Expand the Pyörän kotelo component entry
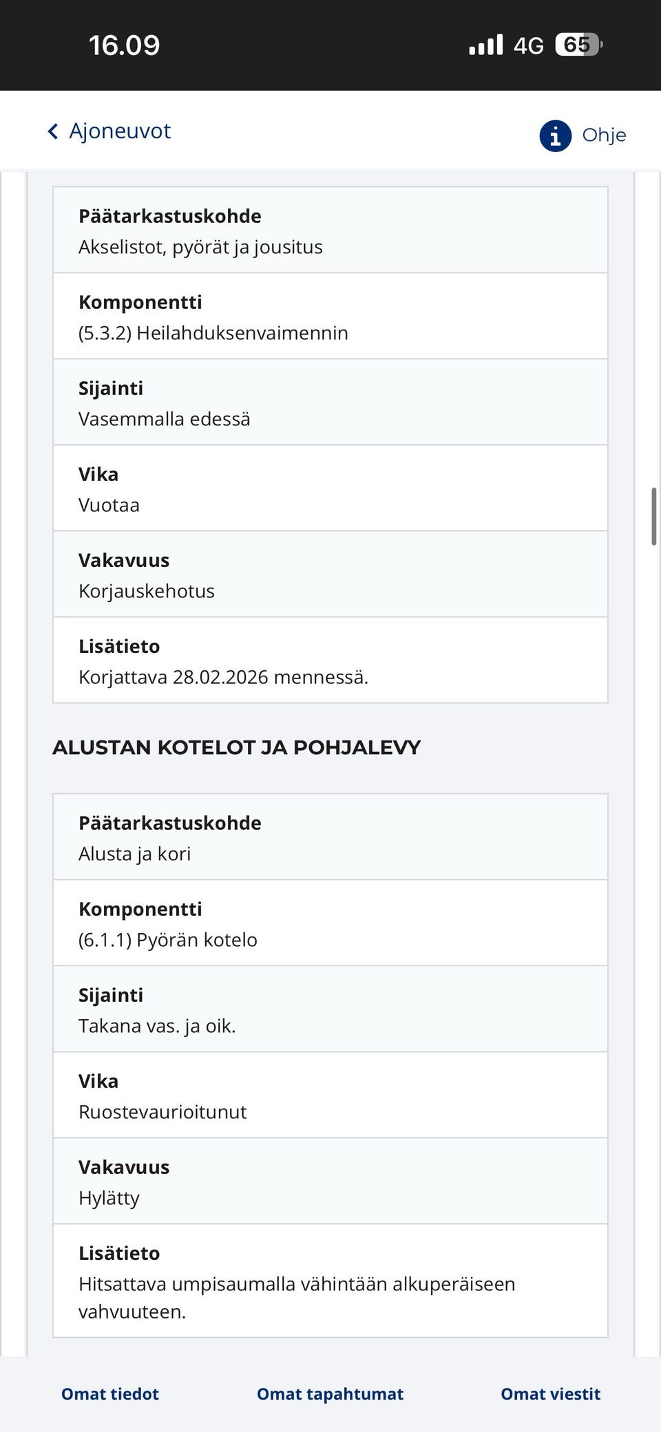Viewport: 661px width, 1432px height. point(329,924)
